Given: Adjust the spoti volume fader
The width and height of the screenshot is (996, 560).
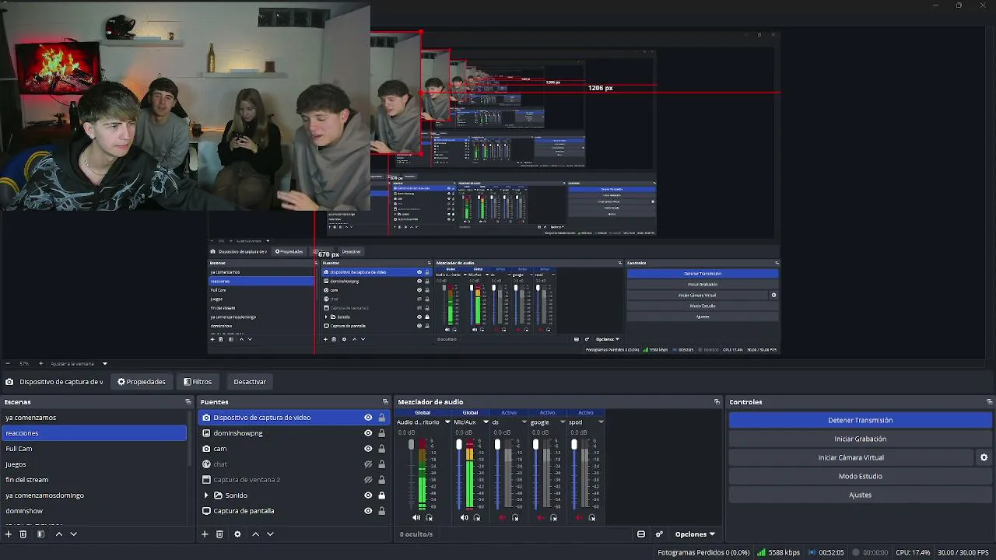Looking at the screenshot, I should 574,445.
